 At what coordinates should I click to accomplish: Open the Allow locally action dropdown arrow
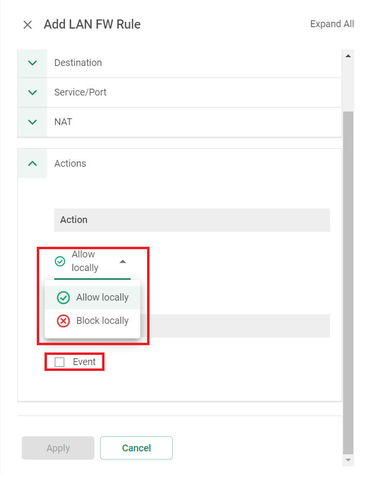click(123, 261)
